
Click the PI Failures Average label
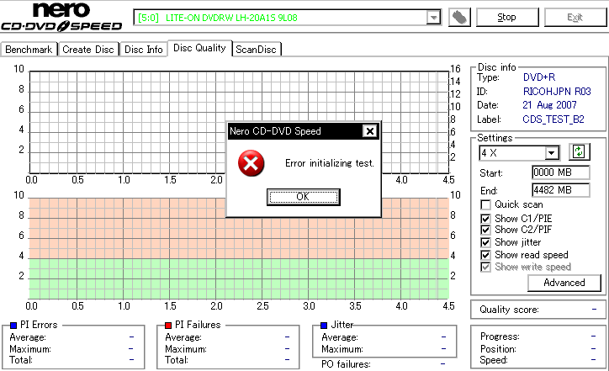coord(183,337)
